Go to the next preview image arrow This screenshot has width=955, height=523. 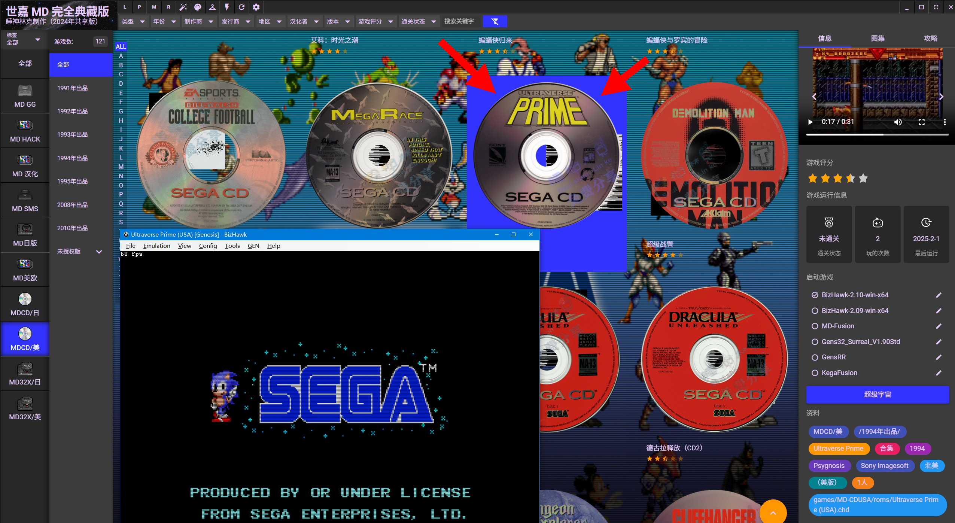coord(941,97)
